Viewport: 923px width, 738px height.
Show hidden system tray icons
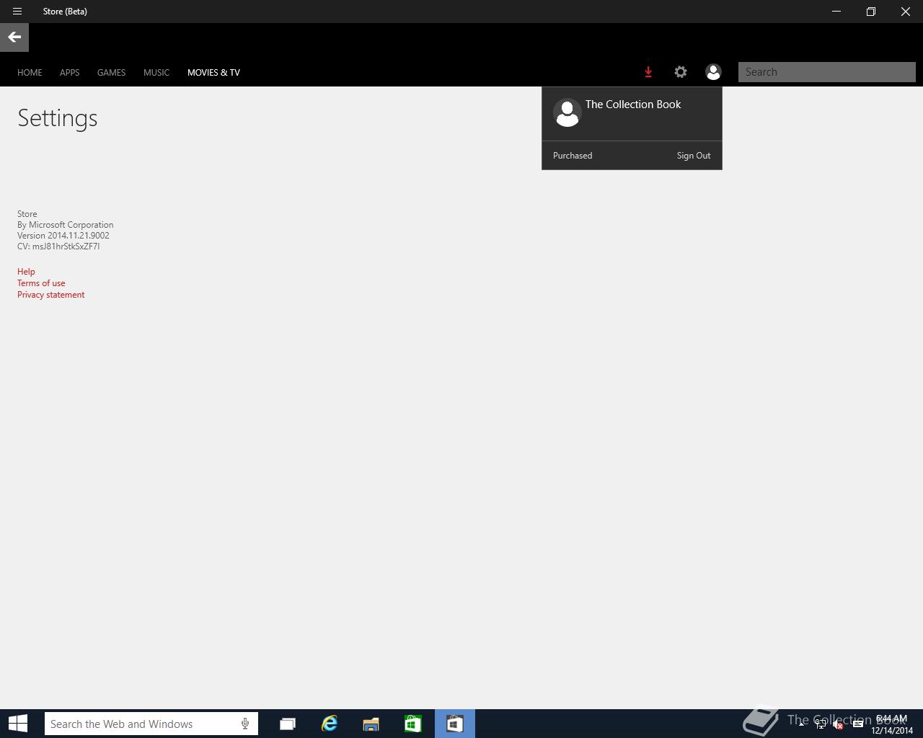pyautogui.click(x=802, y=724)
